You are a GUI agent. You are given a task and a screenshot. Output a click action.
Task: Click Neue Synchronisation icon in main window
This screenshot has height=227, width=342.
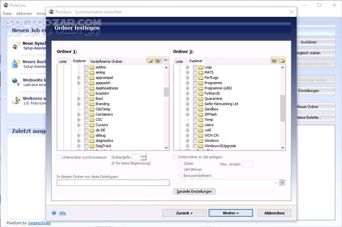coord(16,45)
